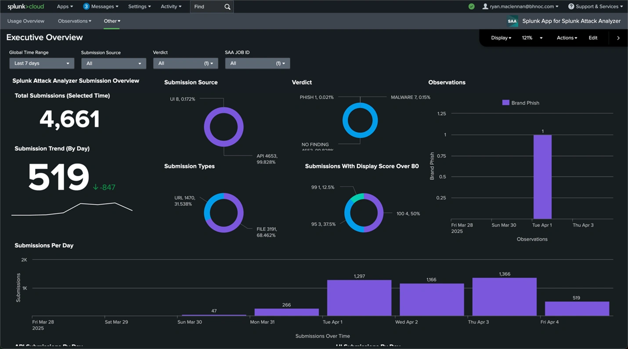The image size is (628, 349).
Task: Click the user account person icon
Action: pos(485,7)
